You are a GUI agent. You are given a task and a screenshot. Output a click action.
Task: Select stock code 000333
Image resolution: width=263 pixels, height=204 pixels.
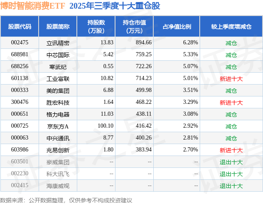[x=20, y=90]
